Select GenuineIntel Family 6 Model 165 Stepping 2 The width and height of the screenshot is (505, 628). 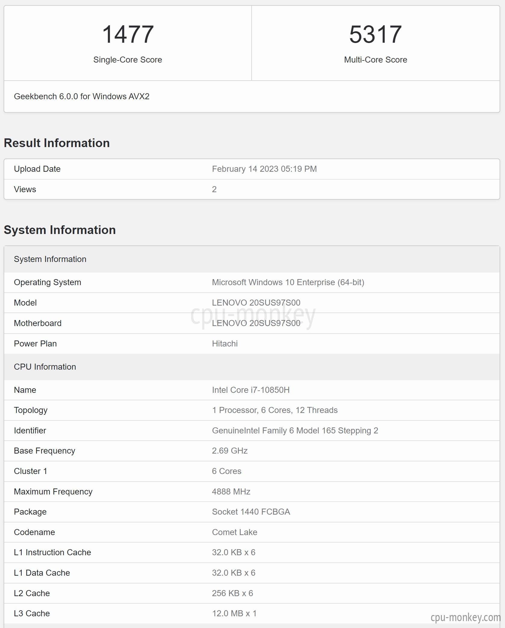(x=295, y=430)
